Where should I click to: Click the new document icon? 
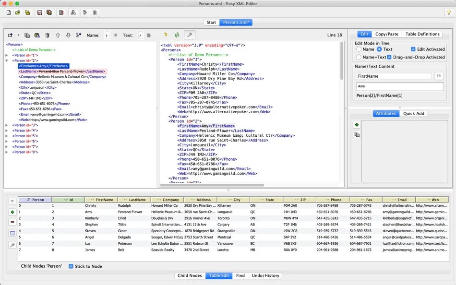(x=9, y=12)
